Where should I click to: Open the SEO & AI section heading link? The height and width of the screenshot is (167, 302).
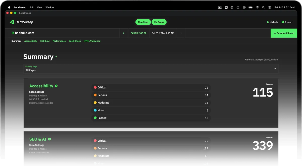[x=38, y=139]
